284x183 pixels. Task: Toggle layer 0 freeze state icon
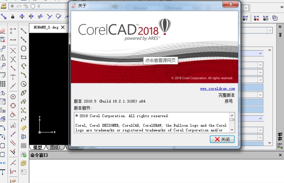tap(19, 6)
